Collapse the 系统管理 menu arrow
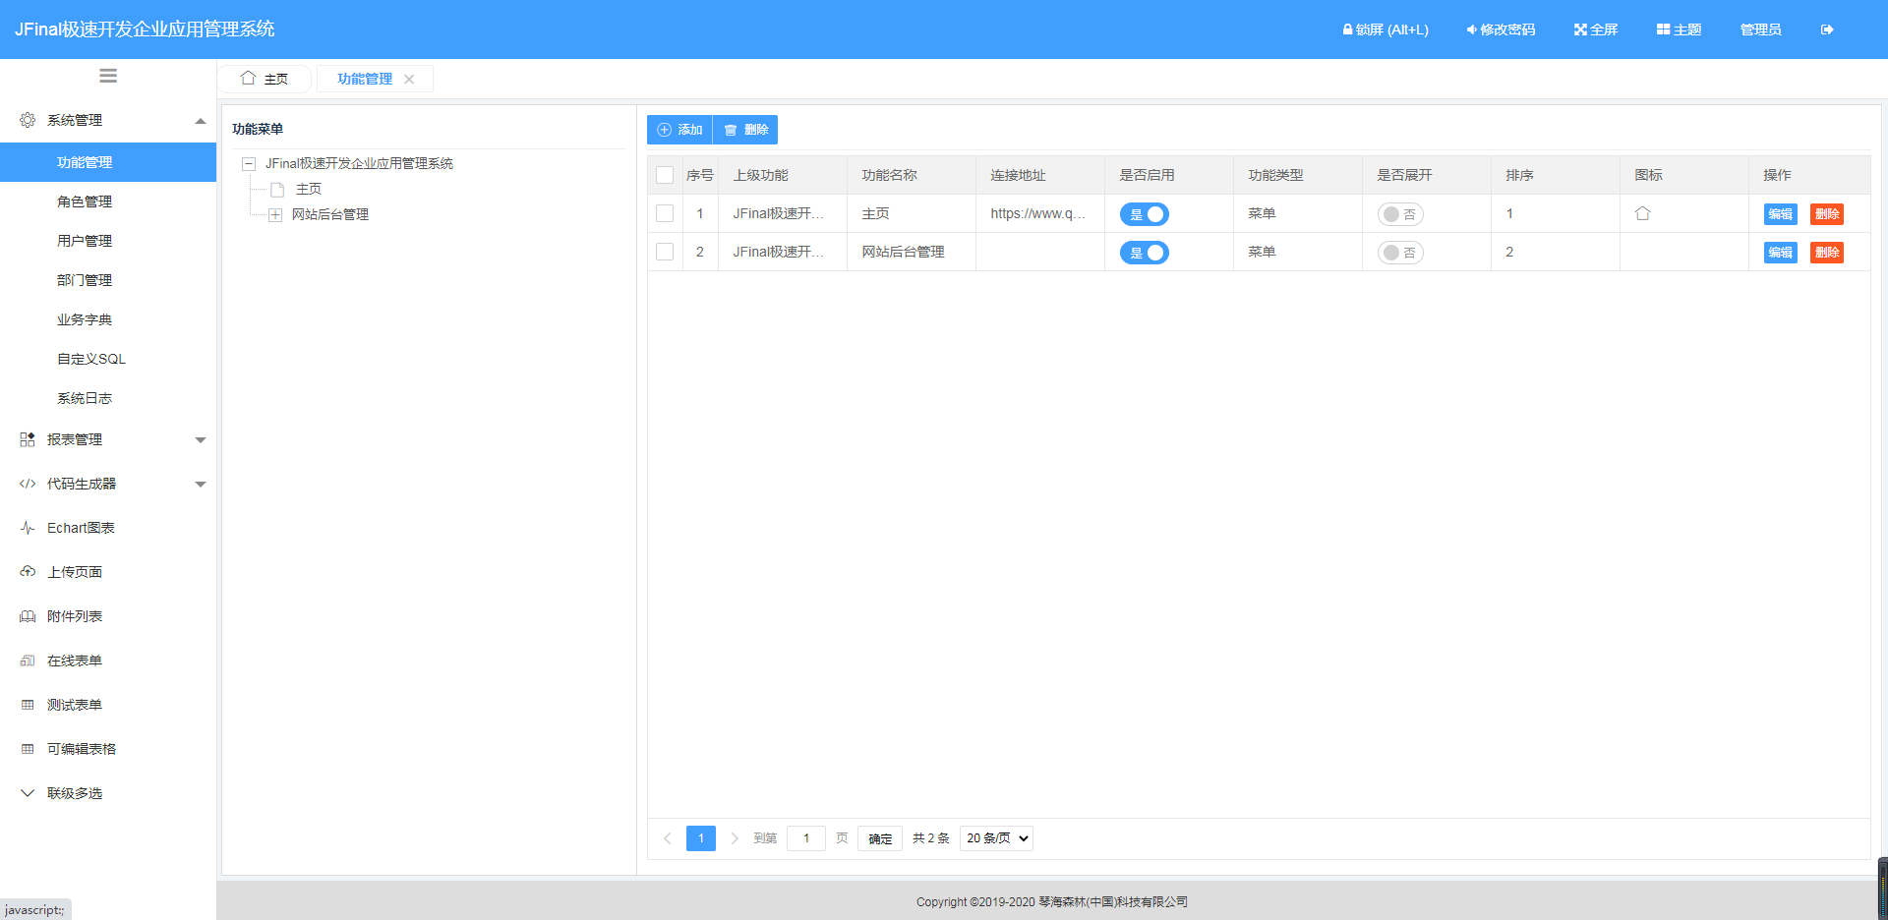The width and height of the screenshot is (1888, 920). pos(201,121)
